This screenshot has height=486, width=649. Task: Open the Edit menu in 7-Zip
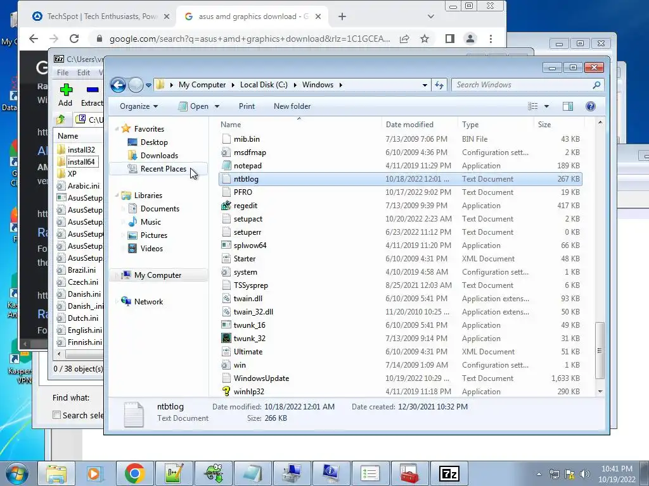pyautogui.click(x=83, y=72)
